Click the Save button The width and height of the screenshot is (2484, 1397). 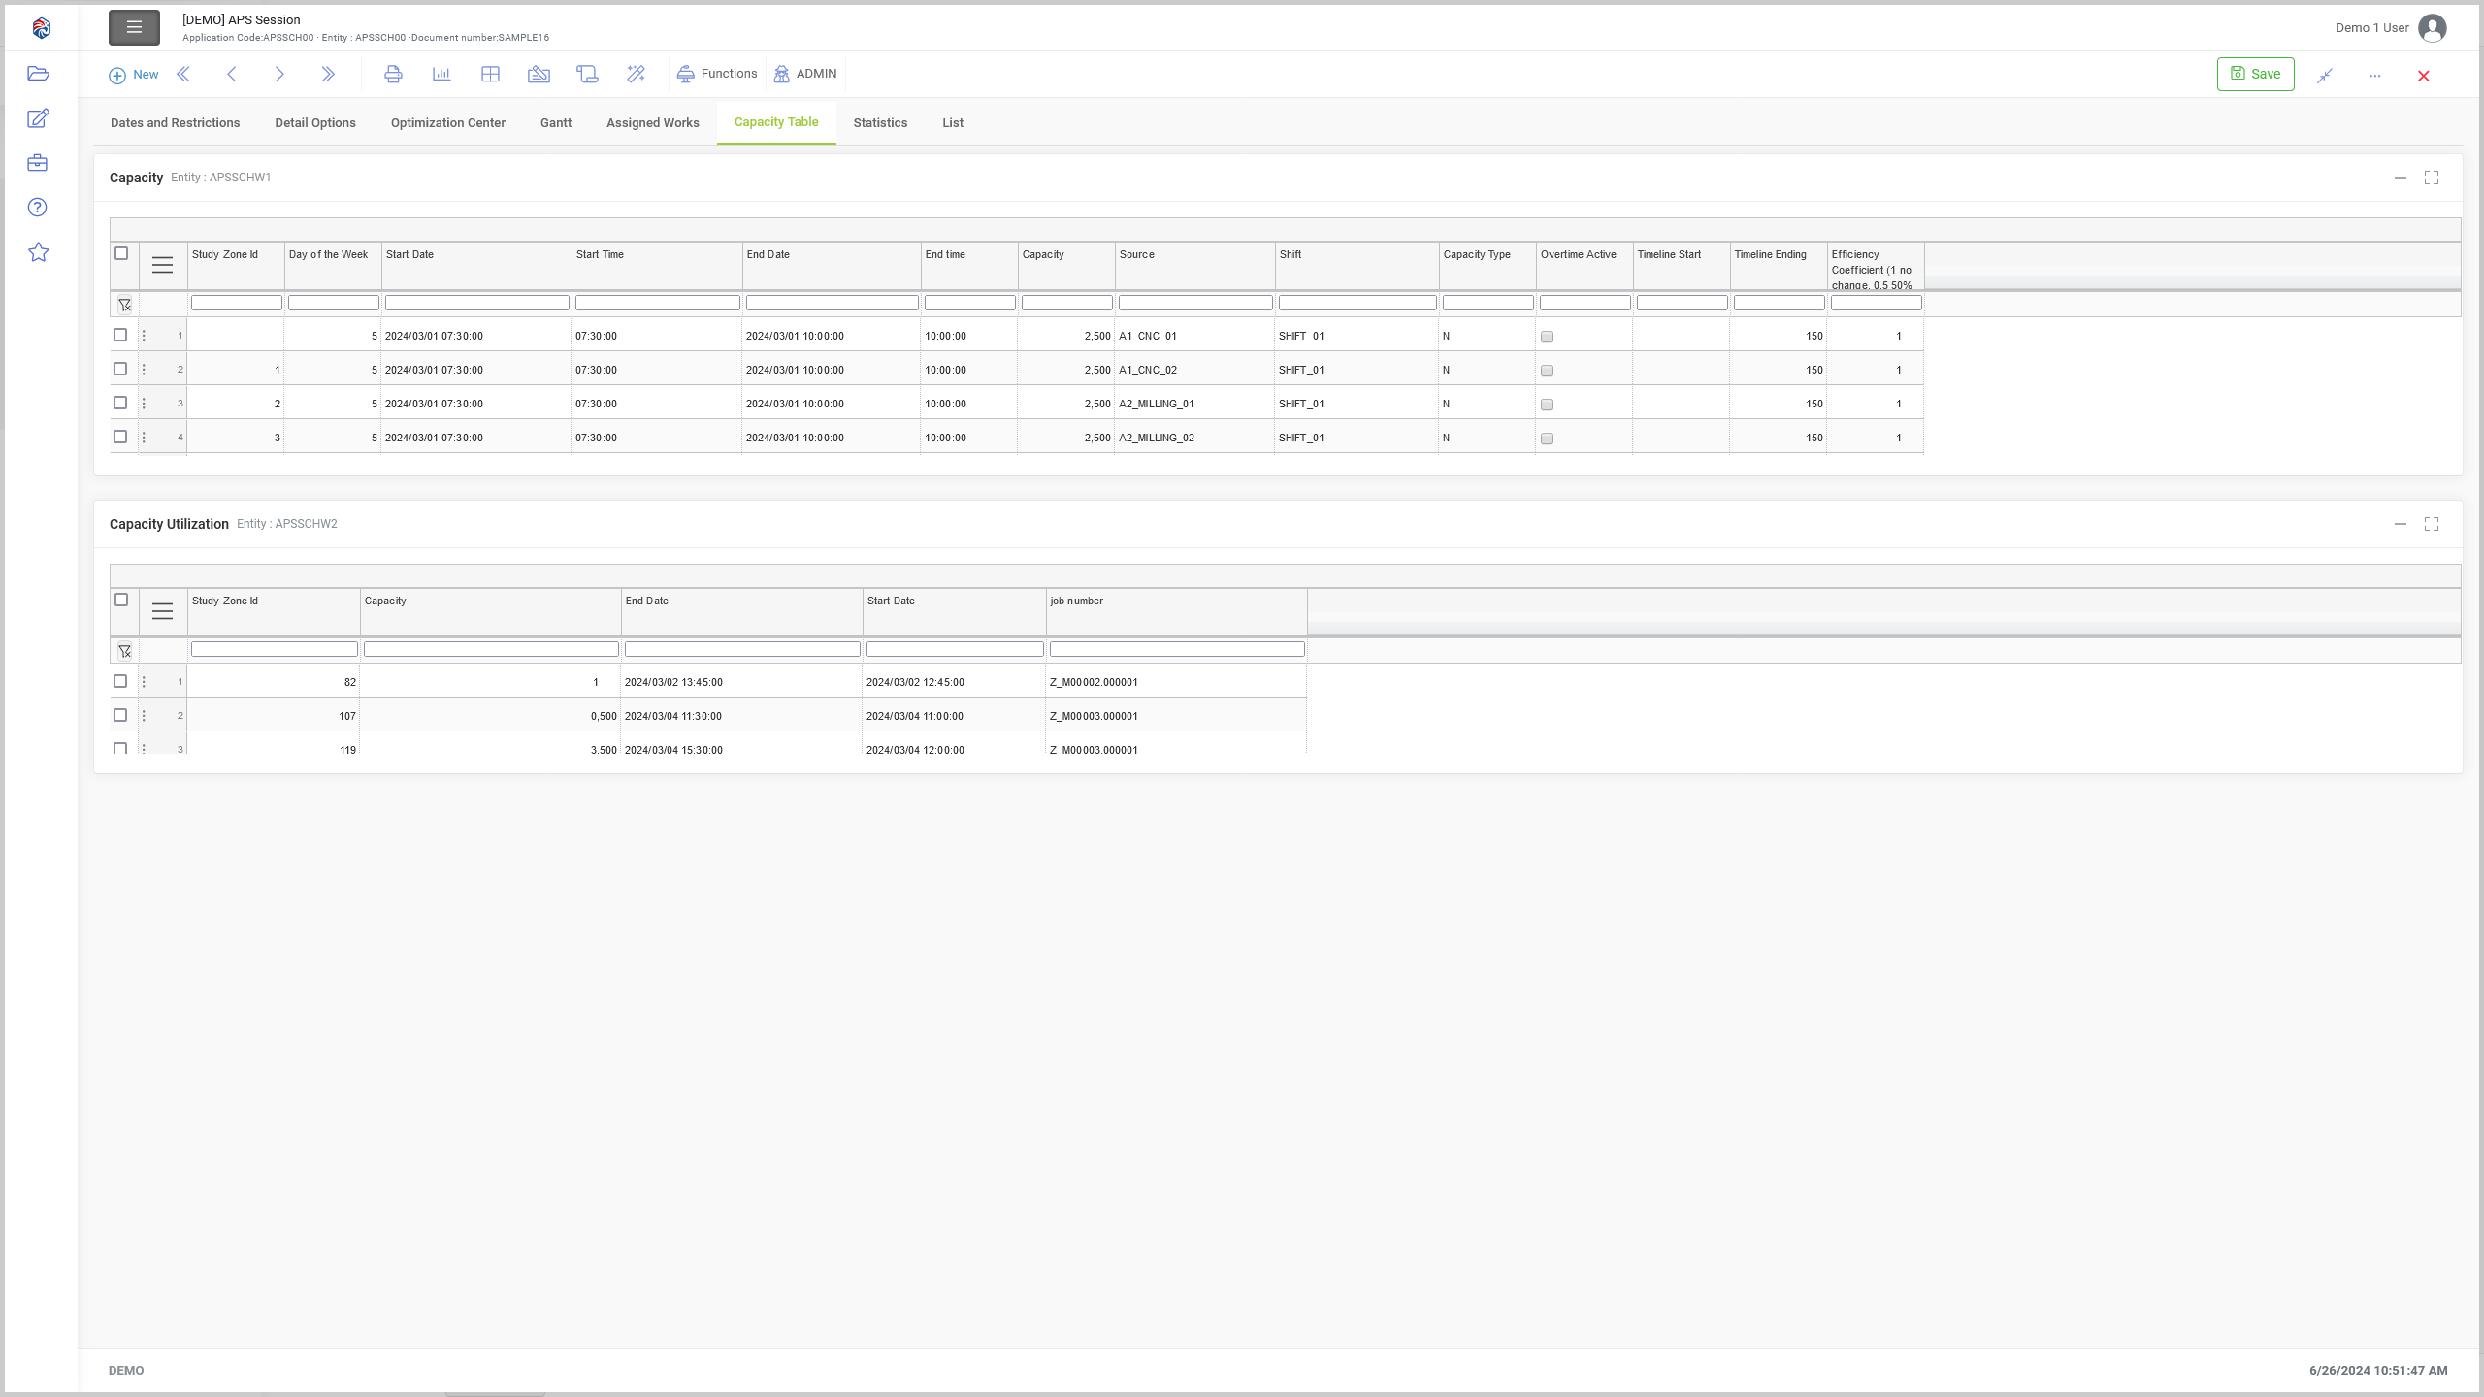pyautogui.click(x=2255, y=75)
